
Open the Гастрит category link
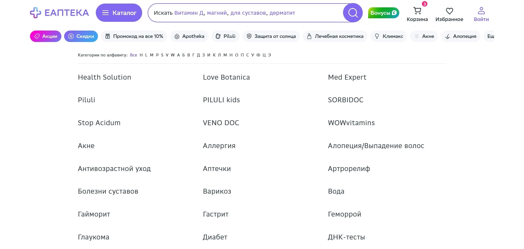pos(216,214)
